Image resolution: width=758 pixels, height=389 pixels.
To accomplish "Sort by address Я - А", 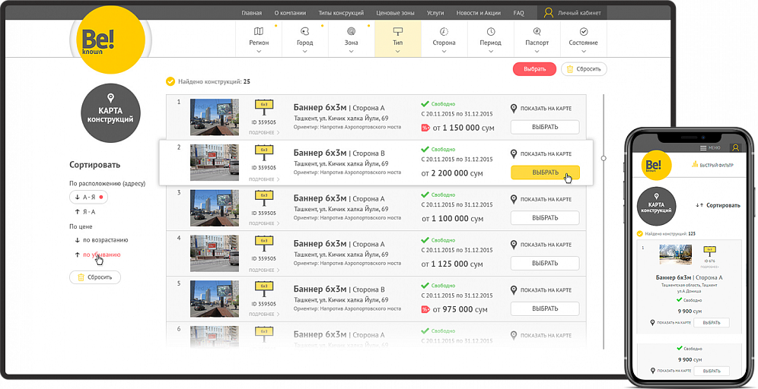I will click(x=85, y=212).
